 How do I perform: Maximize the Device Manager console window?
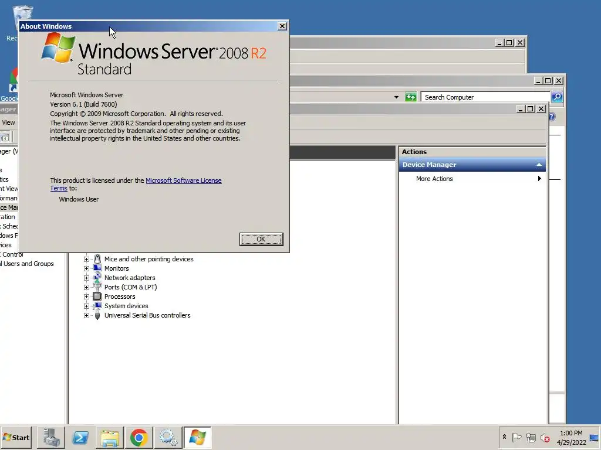click(531, 109)
